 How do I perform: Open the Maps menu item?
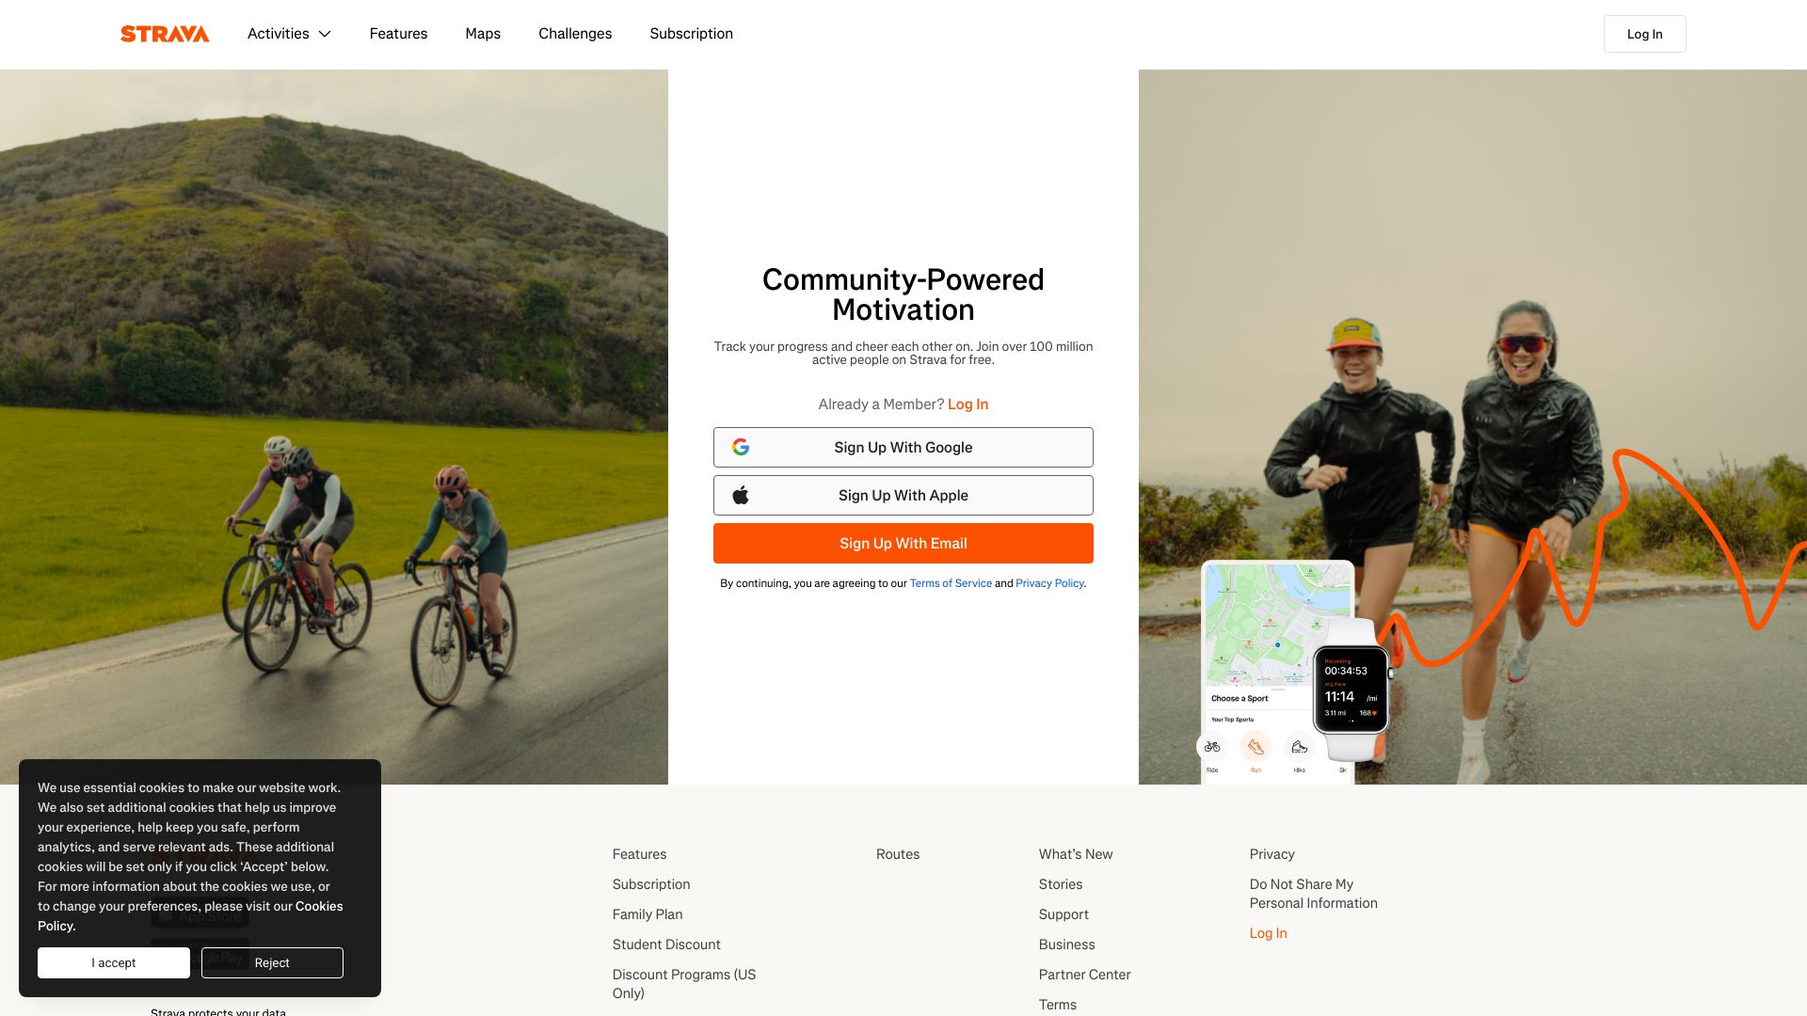[x=483, y=34]
